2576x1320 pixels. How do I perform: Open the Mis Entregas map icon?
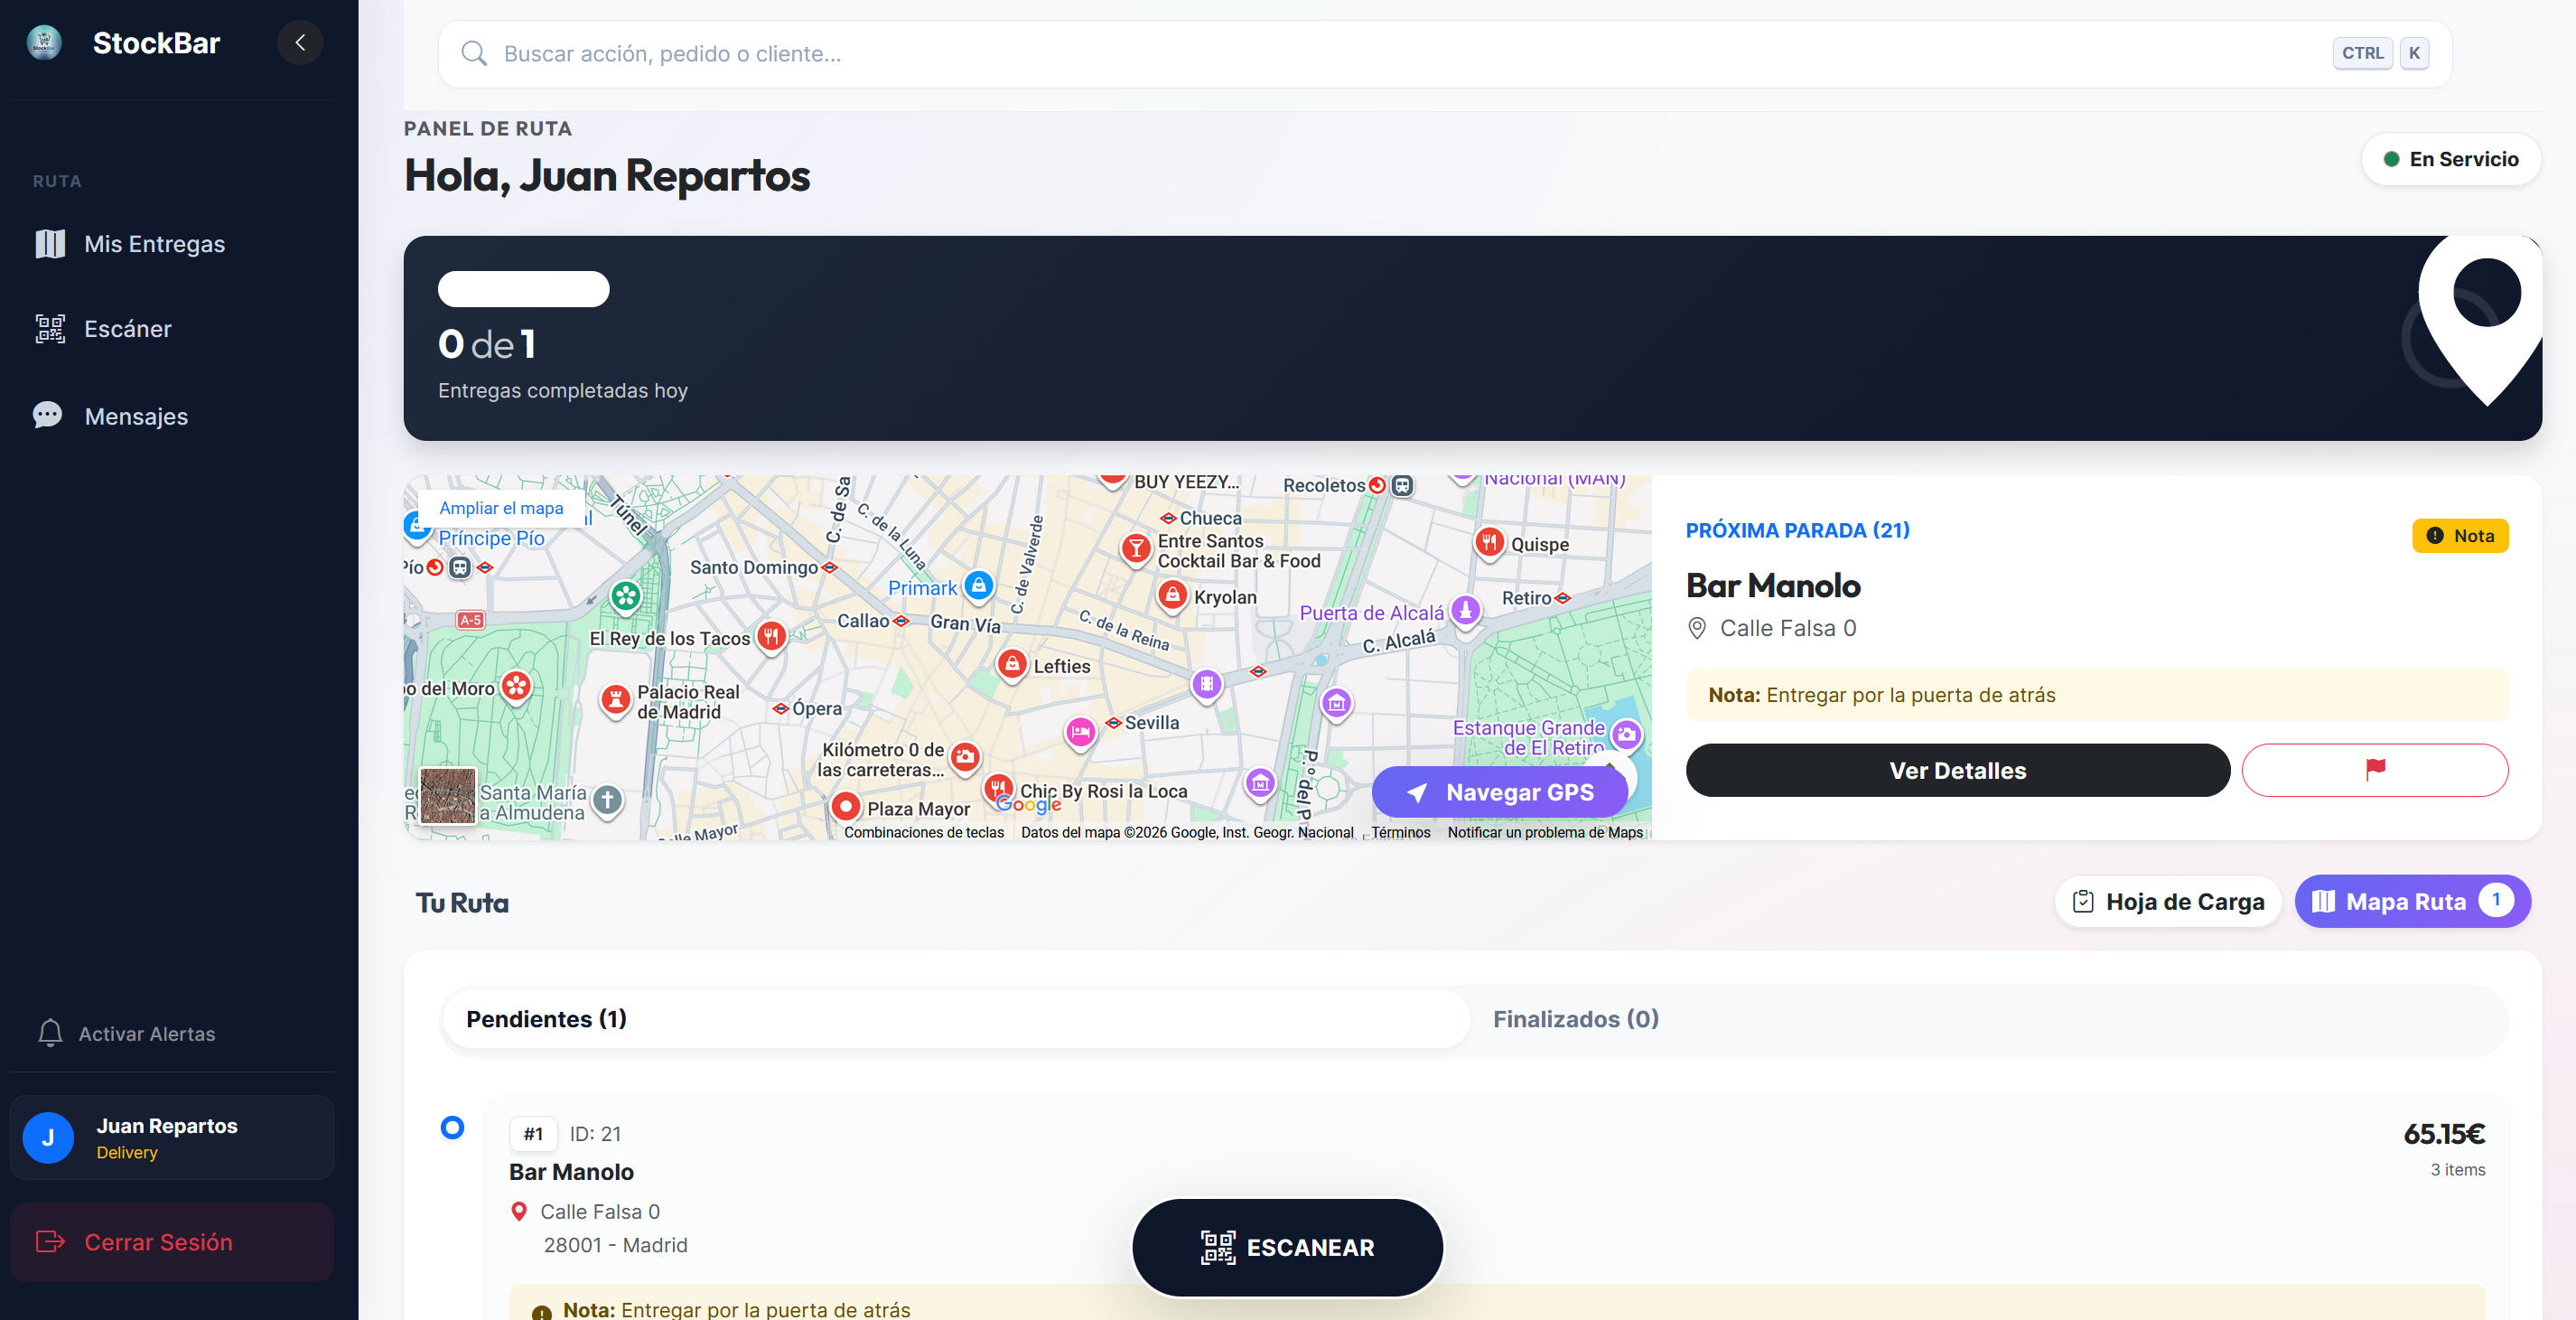[x=48, y=243]
